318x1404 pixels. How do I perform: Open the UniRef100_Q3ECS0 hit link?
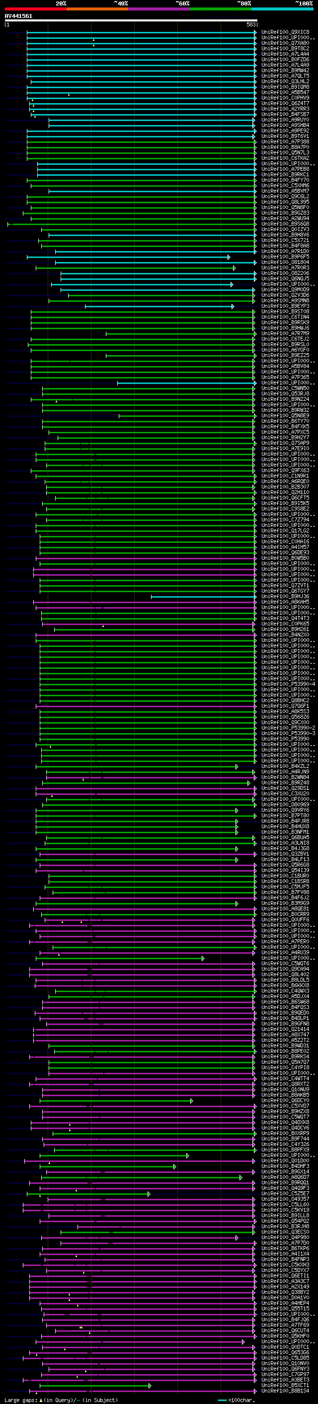coord(285,1232)
